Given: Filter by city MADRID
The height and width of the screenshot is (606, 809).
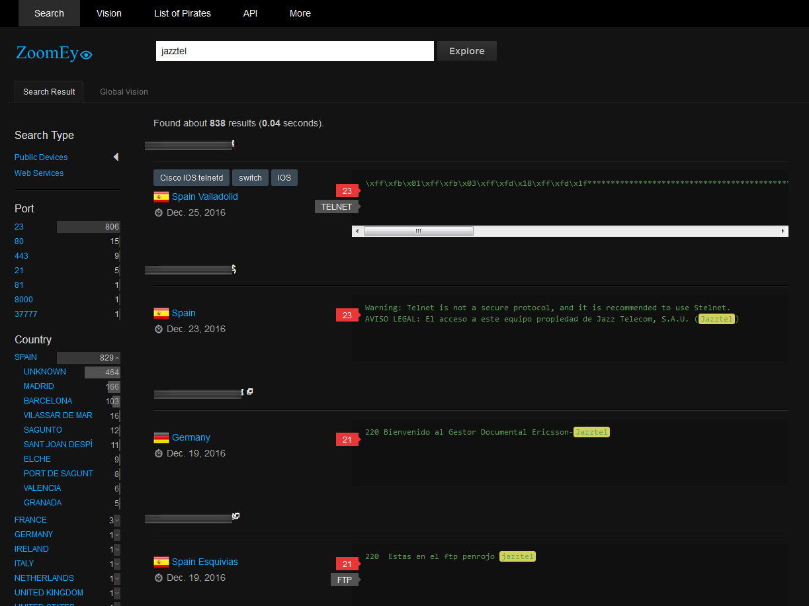Looking at the screenshot, I should [39, 386].
